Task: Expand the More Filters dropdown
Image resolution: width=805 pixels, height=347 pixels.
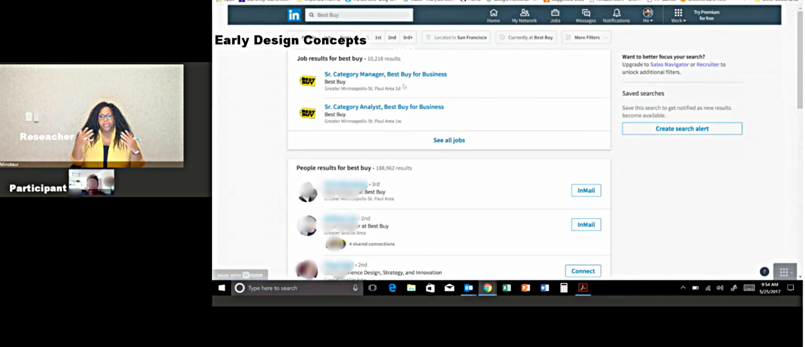Action: pyautogui.click(x=586, y=37)
